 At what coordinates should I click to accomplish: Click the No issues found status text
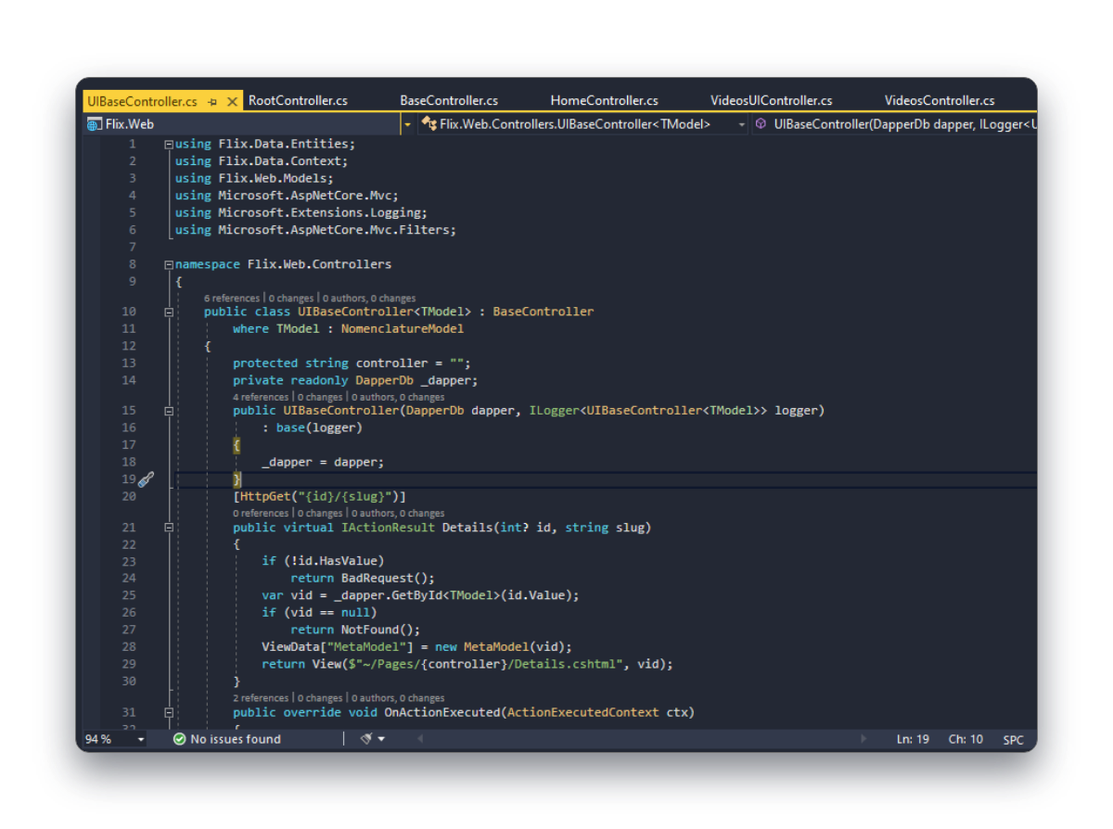[x=236, y=739]
